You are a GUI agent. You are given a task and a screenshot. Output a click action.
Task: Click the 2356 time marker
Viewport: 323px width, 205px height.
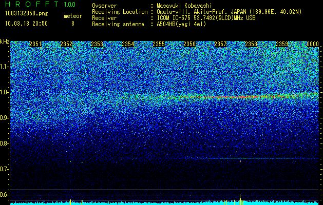pos(189,44)
